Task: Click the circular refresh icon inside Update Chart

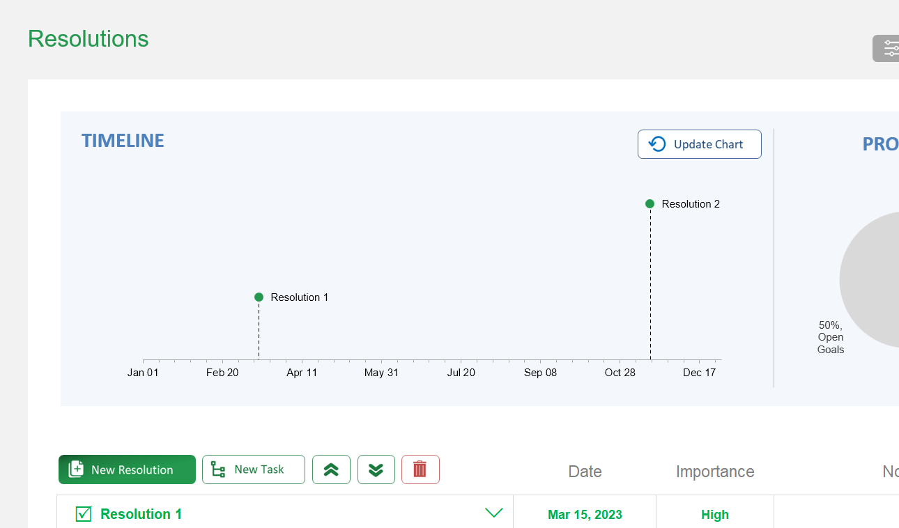Action: click(x=656, y=143)
